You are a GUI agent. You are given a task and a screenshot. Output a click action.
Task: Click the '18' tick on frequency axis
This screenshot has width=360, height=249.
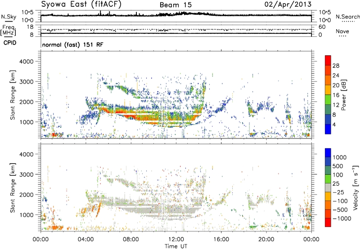point(30,27)
